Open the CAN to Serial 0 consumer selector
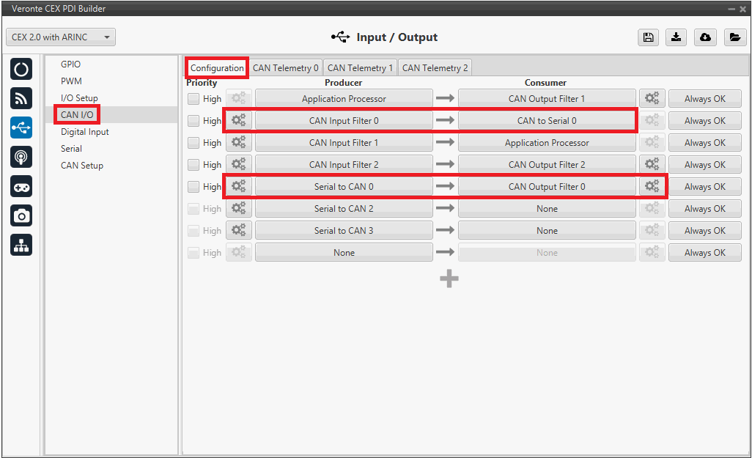This screenshot has width=752, height=458. coord(547,121)
